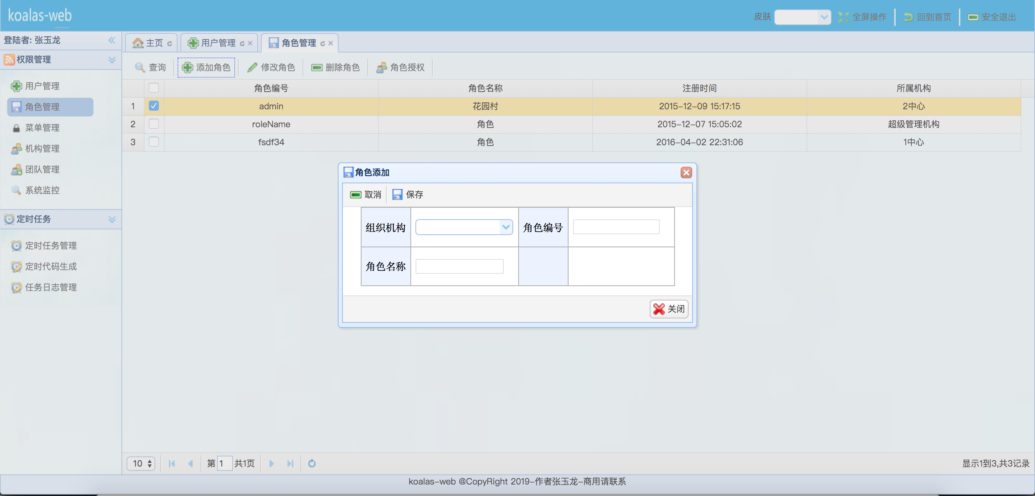The image size is (1035, 496).
Task: Go to next page in pagination
Action: pyautogui.click(x=272, y=463)
